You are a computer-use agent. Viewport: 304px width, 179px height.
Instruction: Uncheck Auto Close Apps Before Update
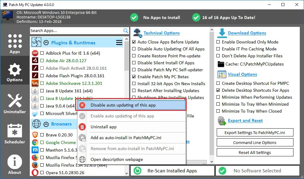134,42
